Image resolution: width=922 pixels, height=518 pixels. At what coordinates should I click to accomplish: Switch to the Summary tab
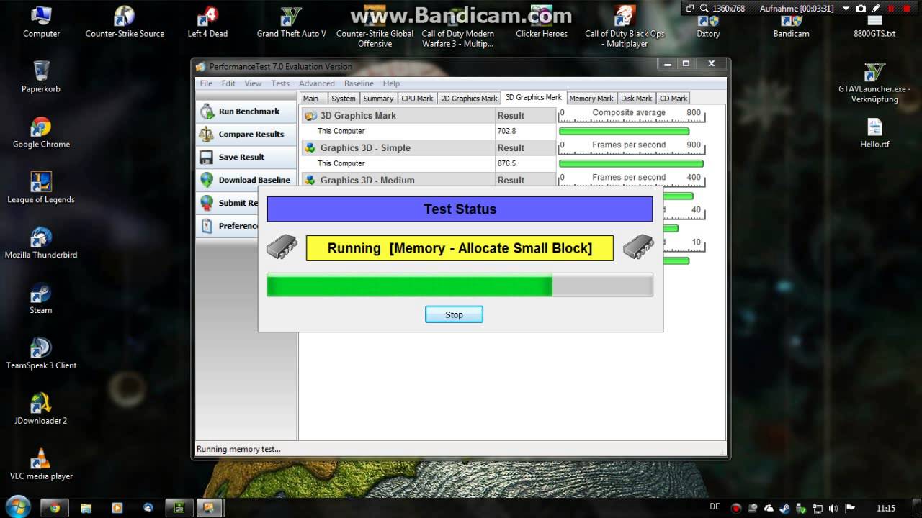(378, 99)
